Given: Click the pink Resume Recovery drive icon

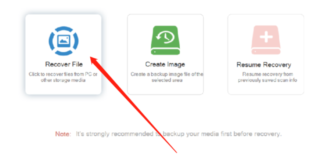Looking at the screenshot, I should (x=266, y=40).
